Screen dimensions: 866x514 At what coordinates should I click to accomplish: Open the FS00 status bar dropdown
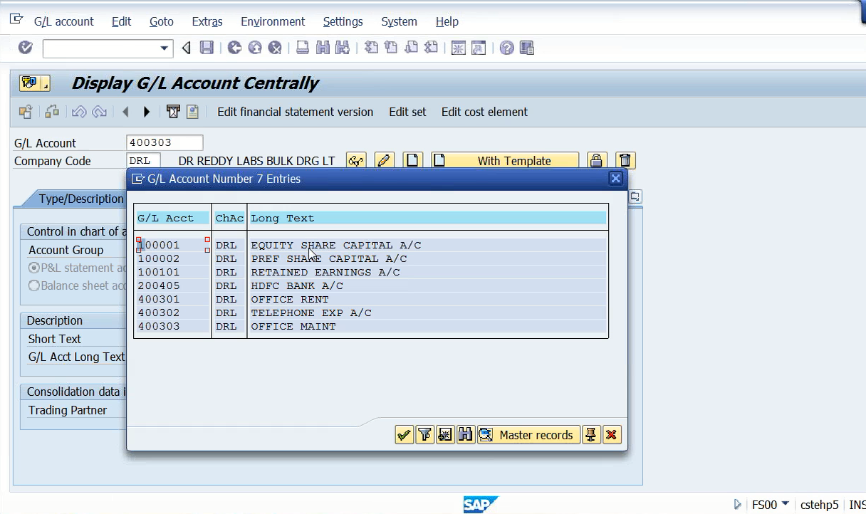785,504
